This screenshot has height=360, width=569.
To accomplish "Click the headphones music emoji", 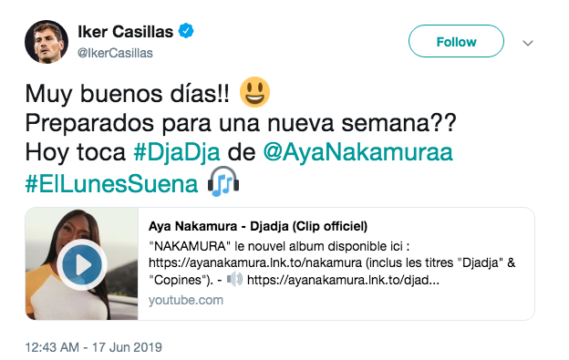I will [223, 181].
